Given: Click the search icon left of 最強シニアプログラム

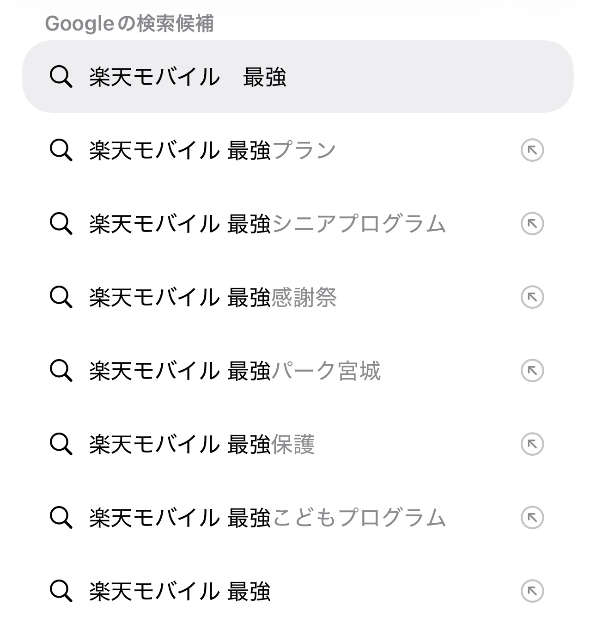Looking at the screenshot, I should [61, 224].
